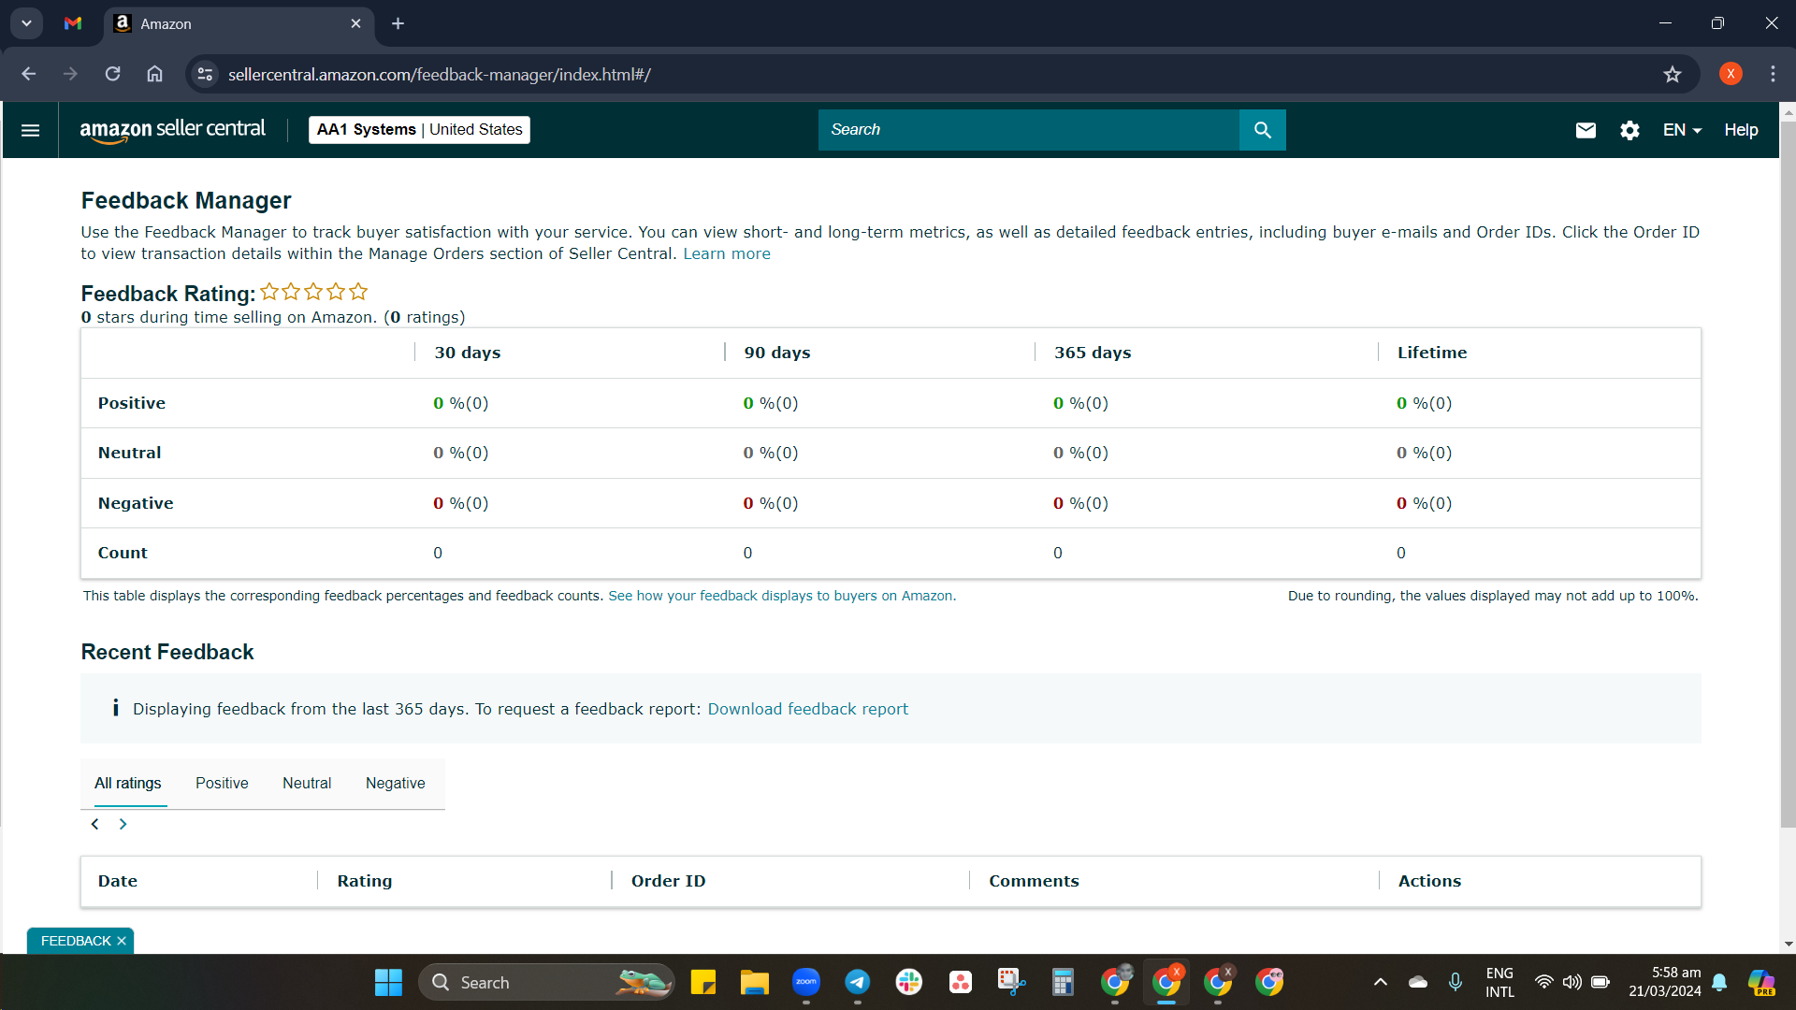
Task: Click the magnifier search button
Action: [1263, 130]
